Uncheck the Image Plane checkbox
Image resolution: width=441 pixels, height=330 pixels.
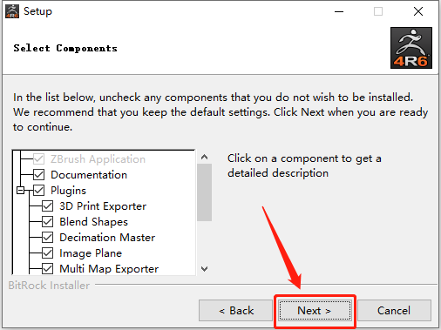(47, 253)
